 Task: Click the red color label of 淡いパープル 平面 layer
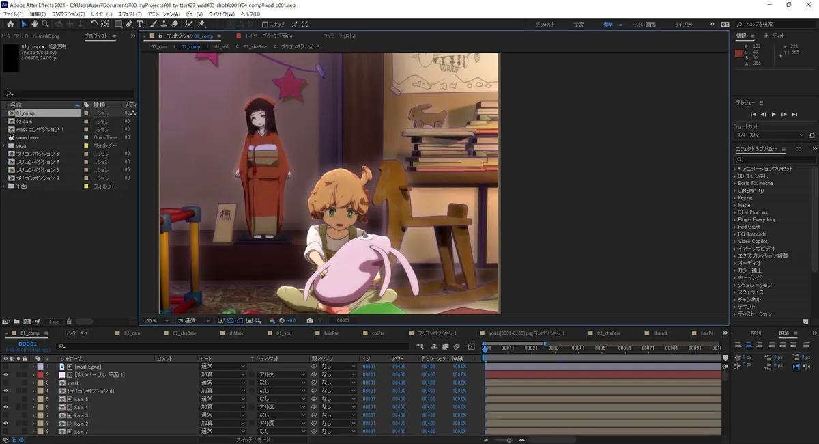coord(40,374)
